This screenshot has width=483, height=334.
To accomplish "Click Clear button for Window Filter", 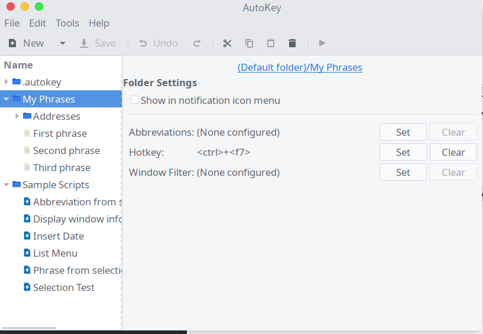I will point(453,172).
